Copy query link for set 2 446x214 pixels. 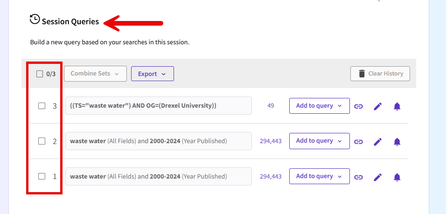[358, 141]
